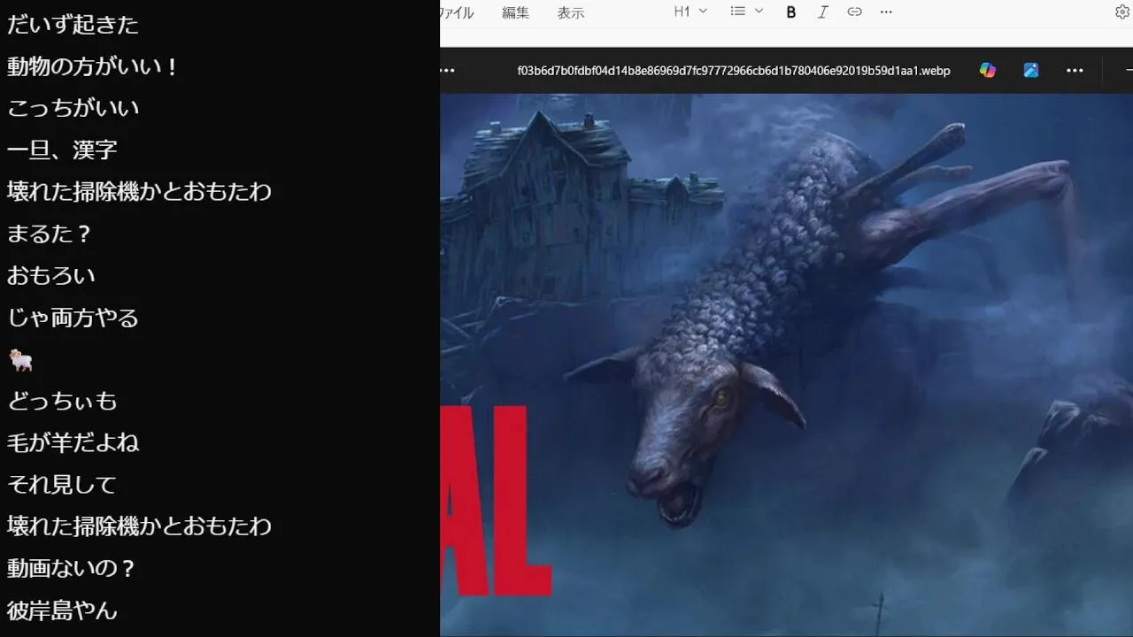Click the comment だいず起きた
This screenshot has height=637, width=1133.
click(73, 24)
